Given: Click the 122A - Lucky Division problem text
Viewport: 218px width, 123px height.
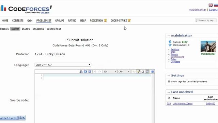Looking at the screenshot, I should tap(50, 54).
